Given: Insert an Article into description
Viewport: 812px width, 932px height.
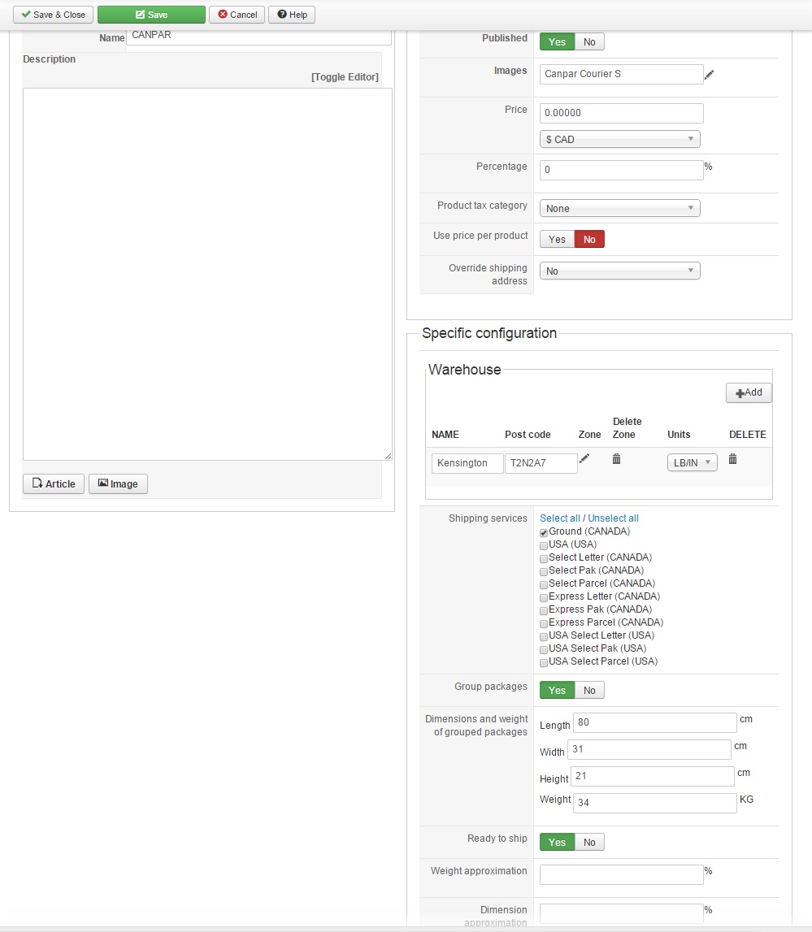Looking at the screenshot, I should coord(54,483).
